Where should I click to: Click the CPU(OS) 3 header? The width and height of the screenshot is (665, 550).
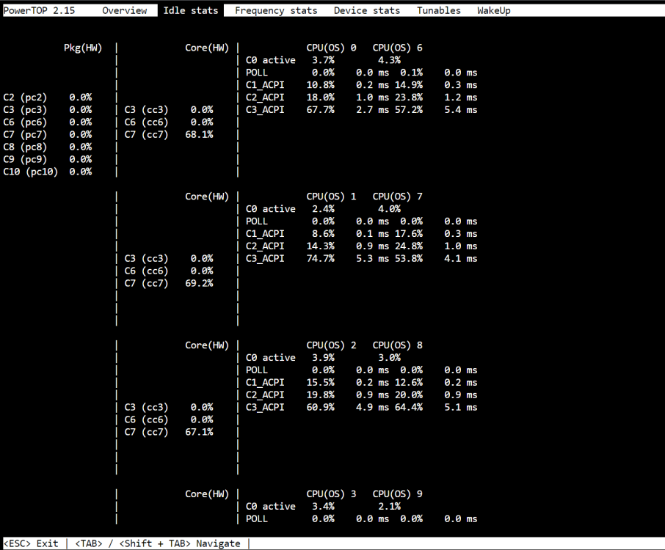pos(331,494)
